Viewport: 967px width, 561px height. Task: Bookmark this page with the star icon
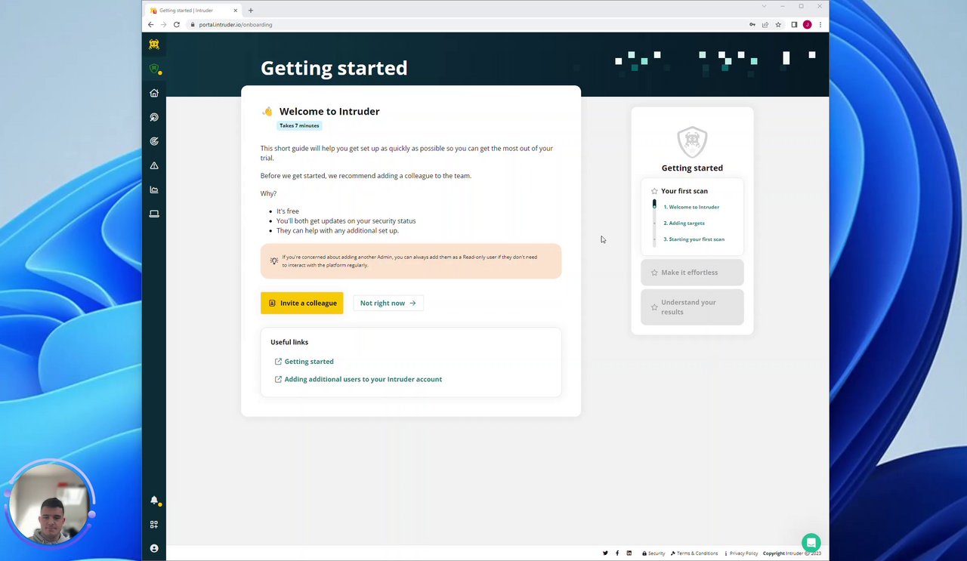(778, 24)
